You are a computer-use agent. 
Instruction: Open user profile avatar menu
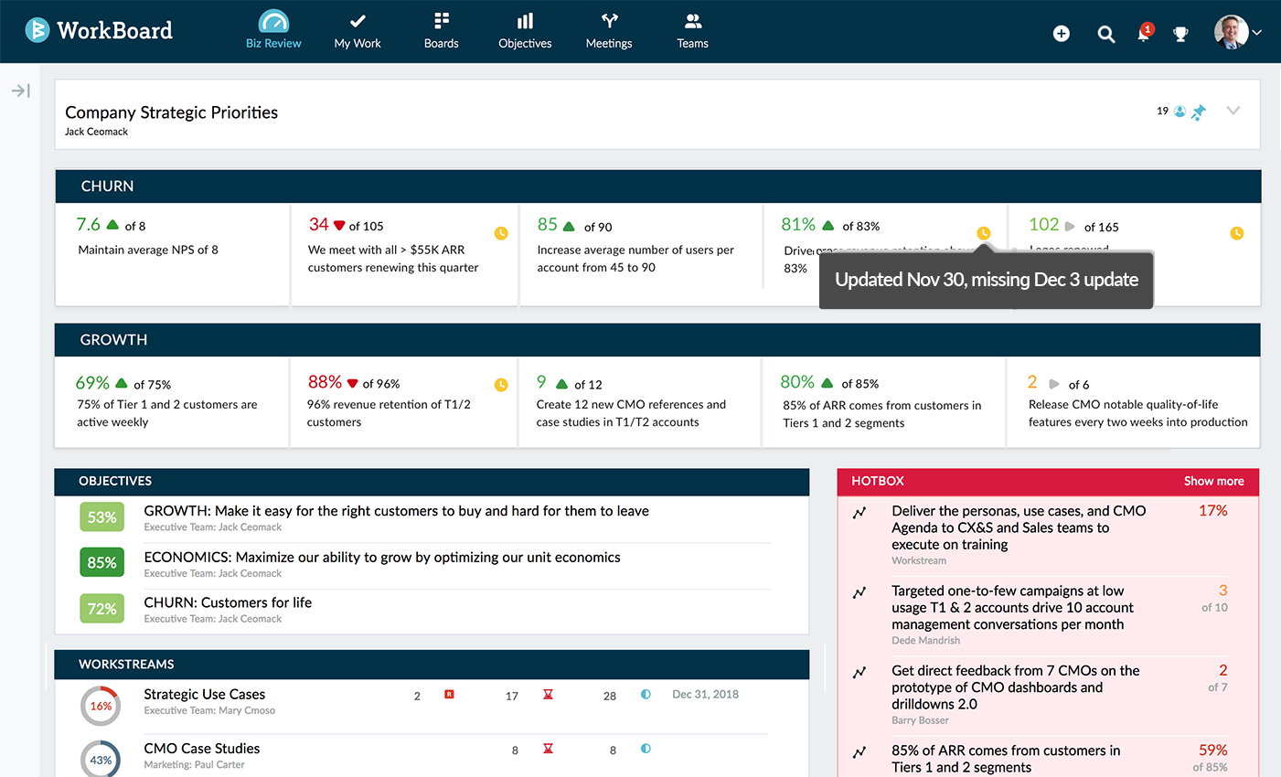click(1237, 32)
